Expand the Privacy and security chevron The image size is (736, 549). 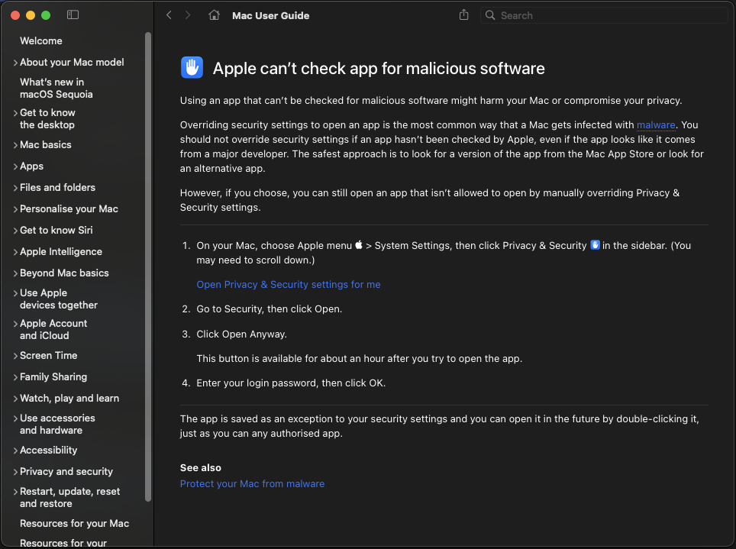[15, 472]
